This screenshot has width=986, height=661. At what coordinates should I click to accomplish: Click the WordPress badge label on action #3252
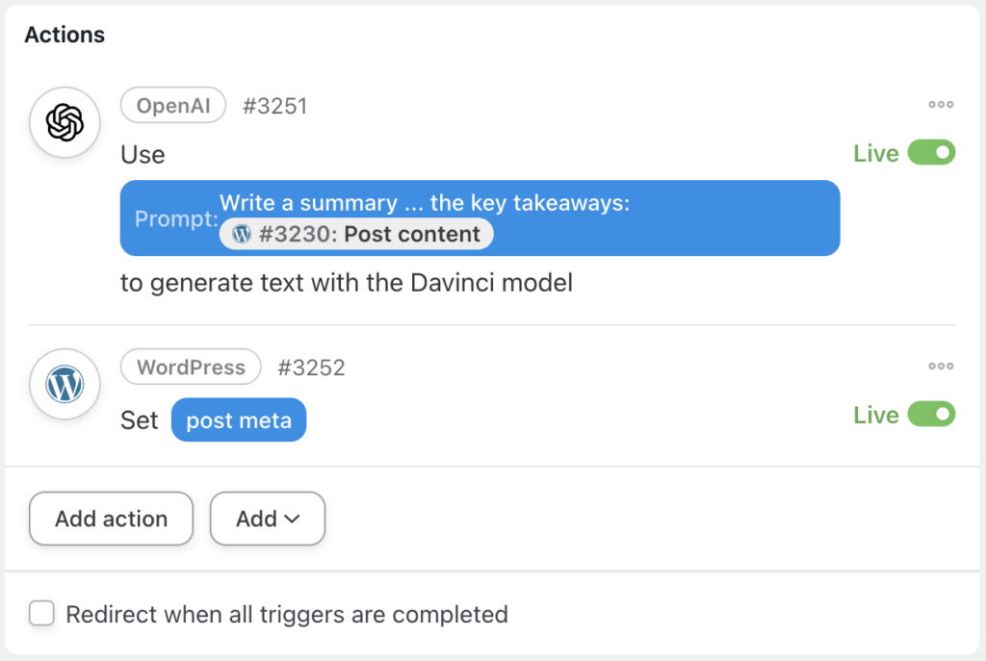(190, 367)
